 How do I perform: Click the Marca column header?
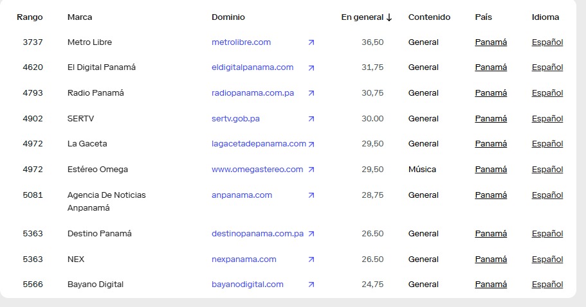pos(80,17)
